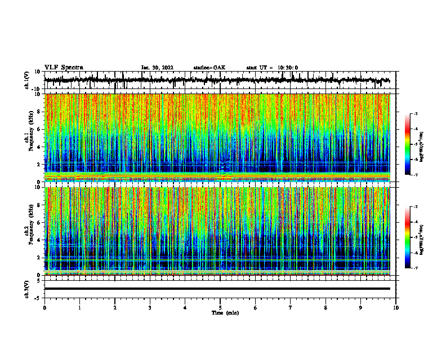The image size is (446, 345).
Task: Click the ch.1 colorbar 'log(PSD)' label
Action: (421, 147)
